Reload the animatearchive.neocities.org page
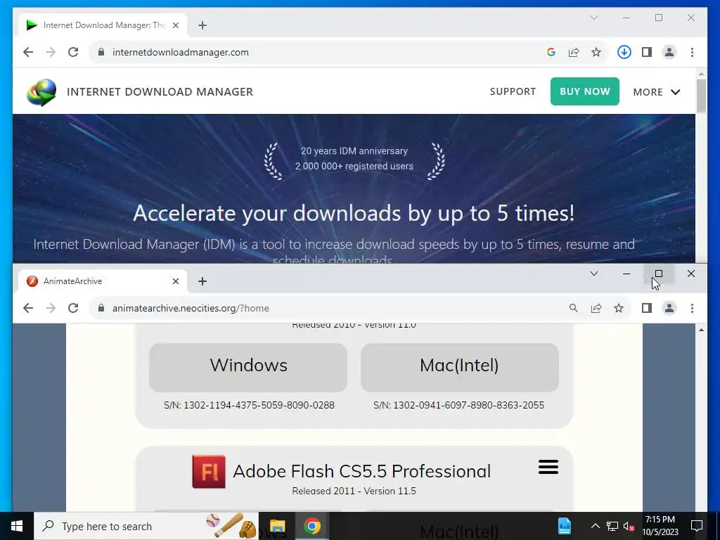The width and height of the screenshot is (720, 540). 73,308
